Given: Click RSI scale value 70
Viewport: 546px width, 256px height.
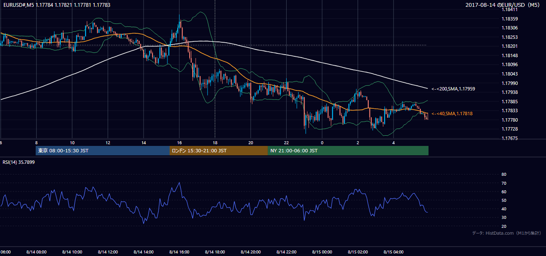Looking at the screenshot, I should tap(504, 183).
